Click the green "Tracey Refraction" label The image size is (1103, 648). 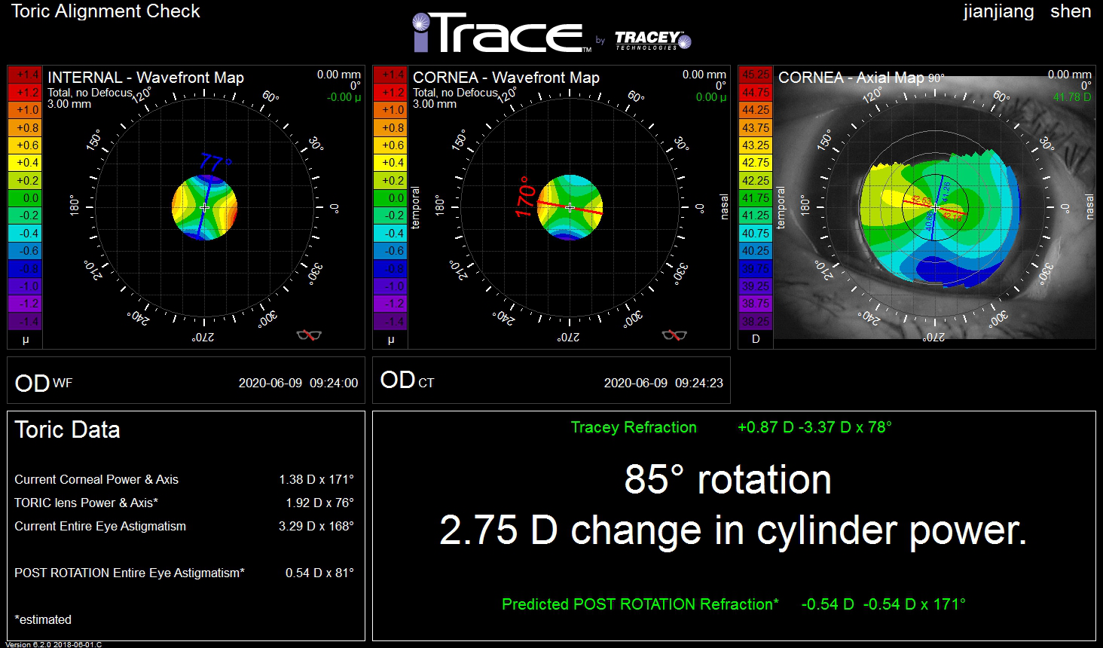coord(634,427)
